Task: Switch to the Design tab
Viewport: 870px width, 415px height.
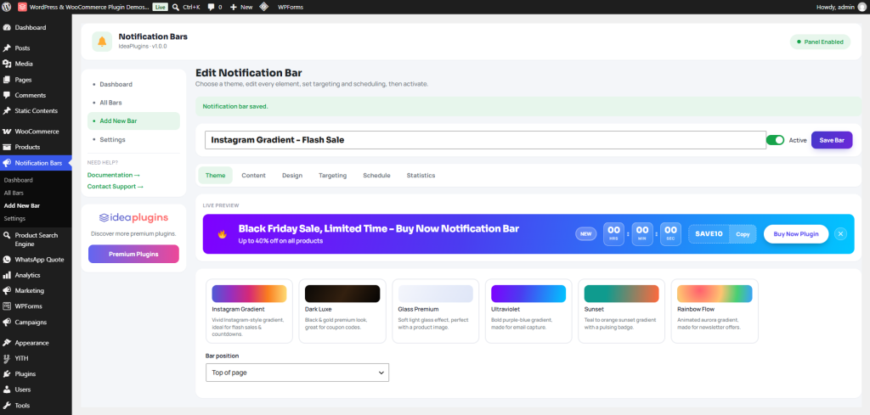Action: tap(292, 175)
